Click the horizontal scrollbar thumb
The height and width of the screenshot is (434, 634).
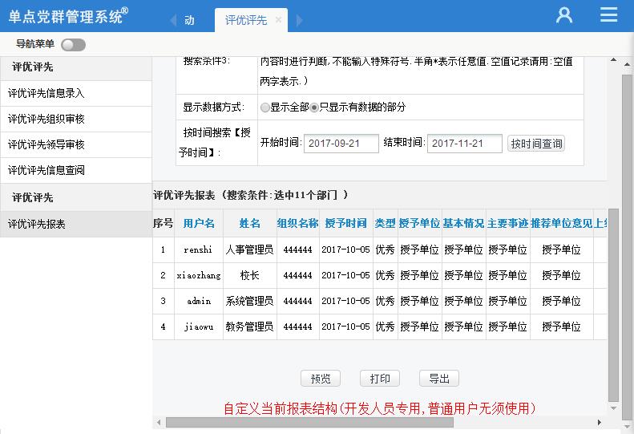point(309,422)
